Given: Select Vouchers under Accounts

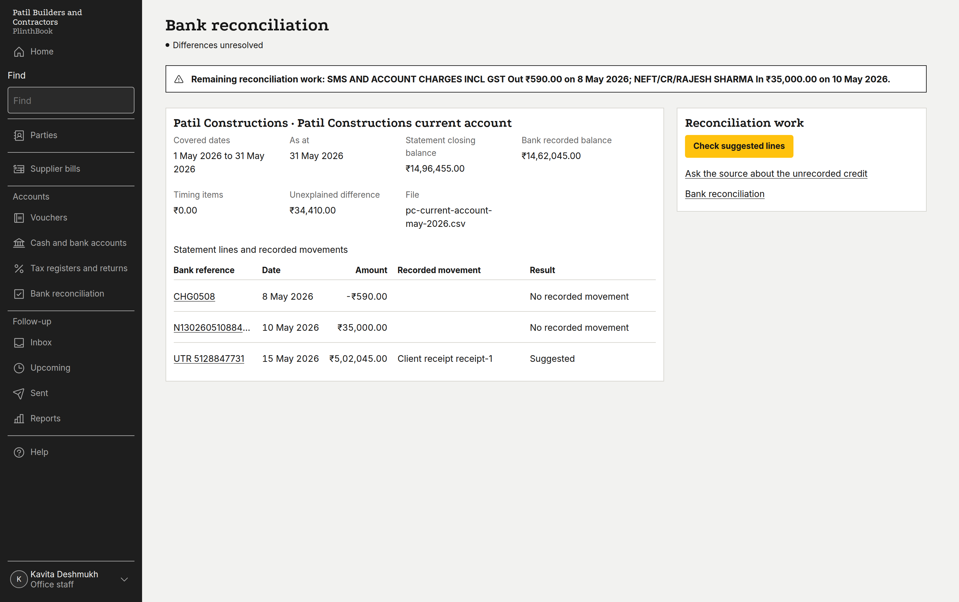Looking at the screenshot, I should pos(49,218).
